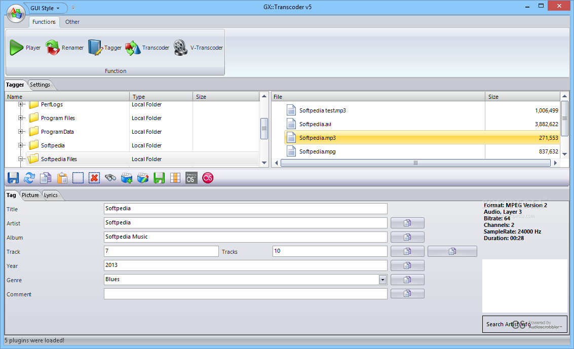Click the gray Audioscrobbler icon
This screenshot has height=349, width=574.
point(192,178)
